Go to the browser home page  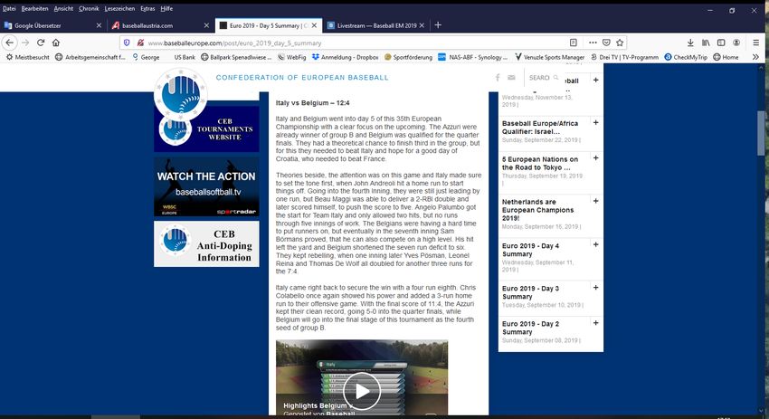tap(56, 43)
